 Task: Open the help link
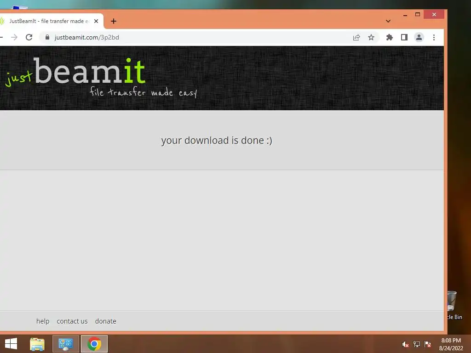click(43, 321)
